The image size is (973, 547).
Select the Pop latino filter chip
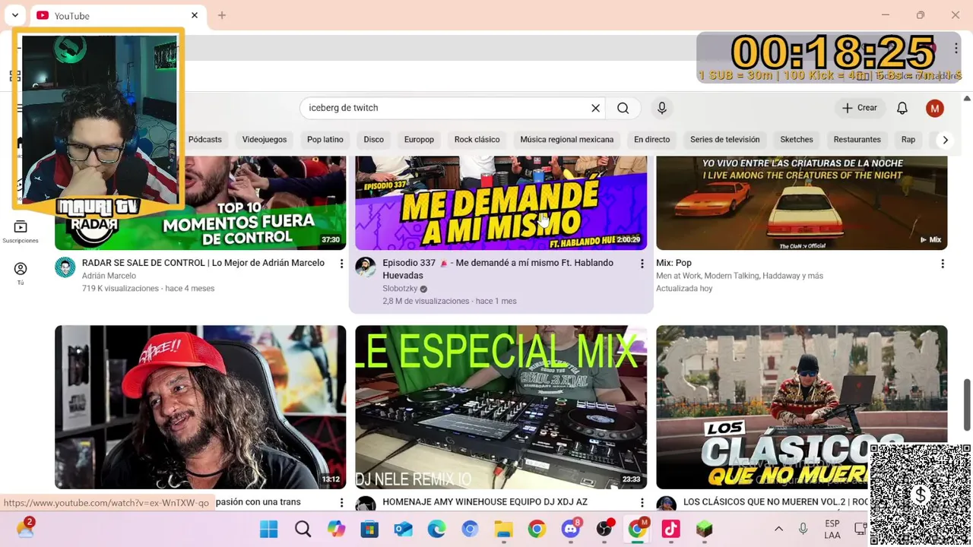click(x=325, y=140)
